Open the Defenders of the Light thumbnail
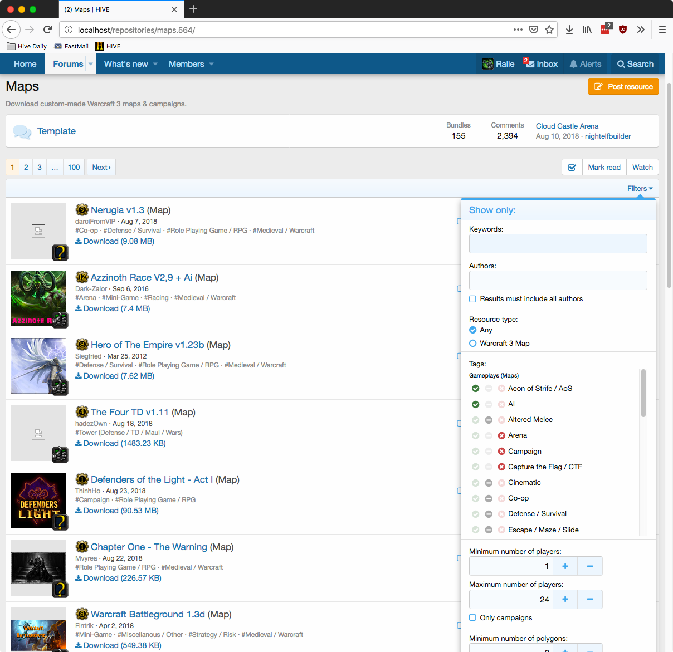 pyautogui.click(x=38, y=501)
